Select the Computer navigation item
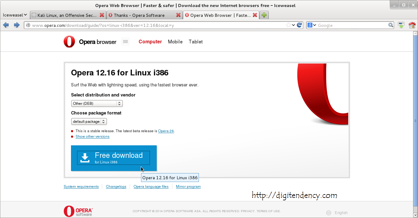Viewport: 418px width, 218px height. (x=150, y=42)
